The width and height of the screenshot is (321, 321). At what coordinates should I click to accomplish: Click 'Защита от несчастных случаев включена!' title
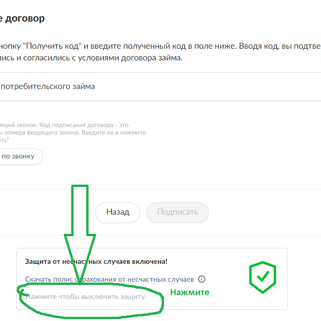(96, 261)
